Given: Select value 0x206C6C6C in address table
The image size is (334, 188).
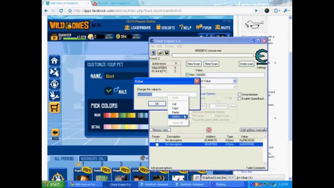Looking at the screenshot, I should pyautogui.click(x=247, y=140).
